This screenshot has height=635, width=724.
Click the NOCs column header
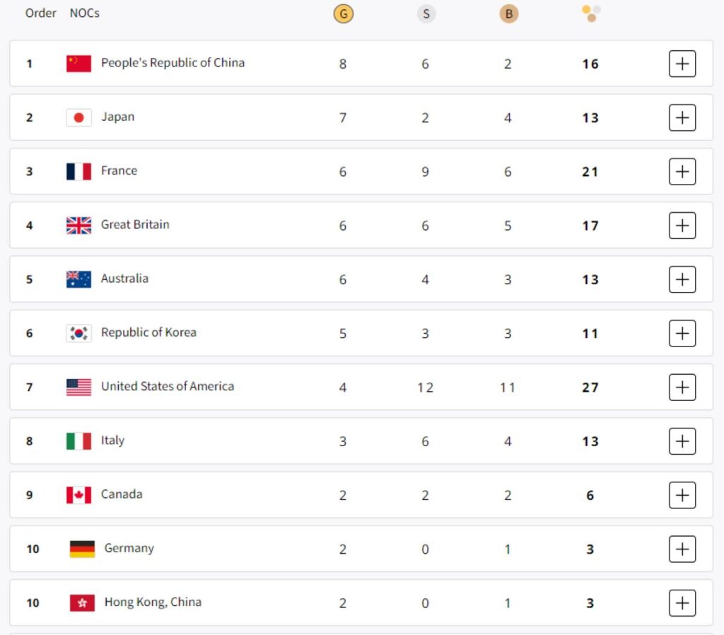85,13
